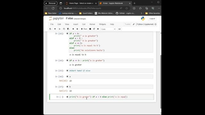This screenshot has height=115, width=205.
Task: Open browser settings and more menu
Action: click(159, 8)
